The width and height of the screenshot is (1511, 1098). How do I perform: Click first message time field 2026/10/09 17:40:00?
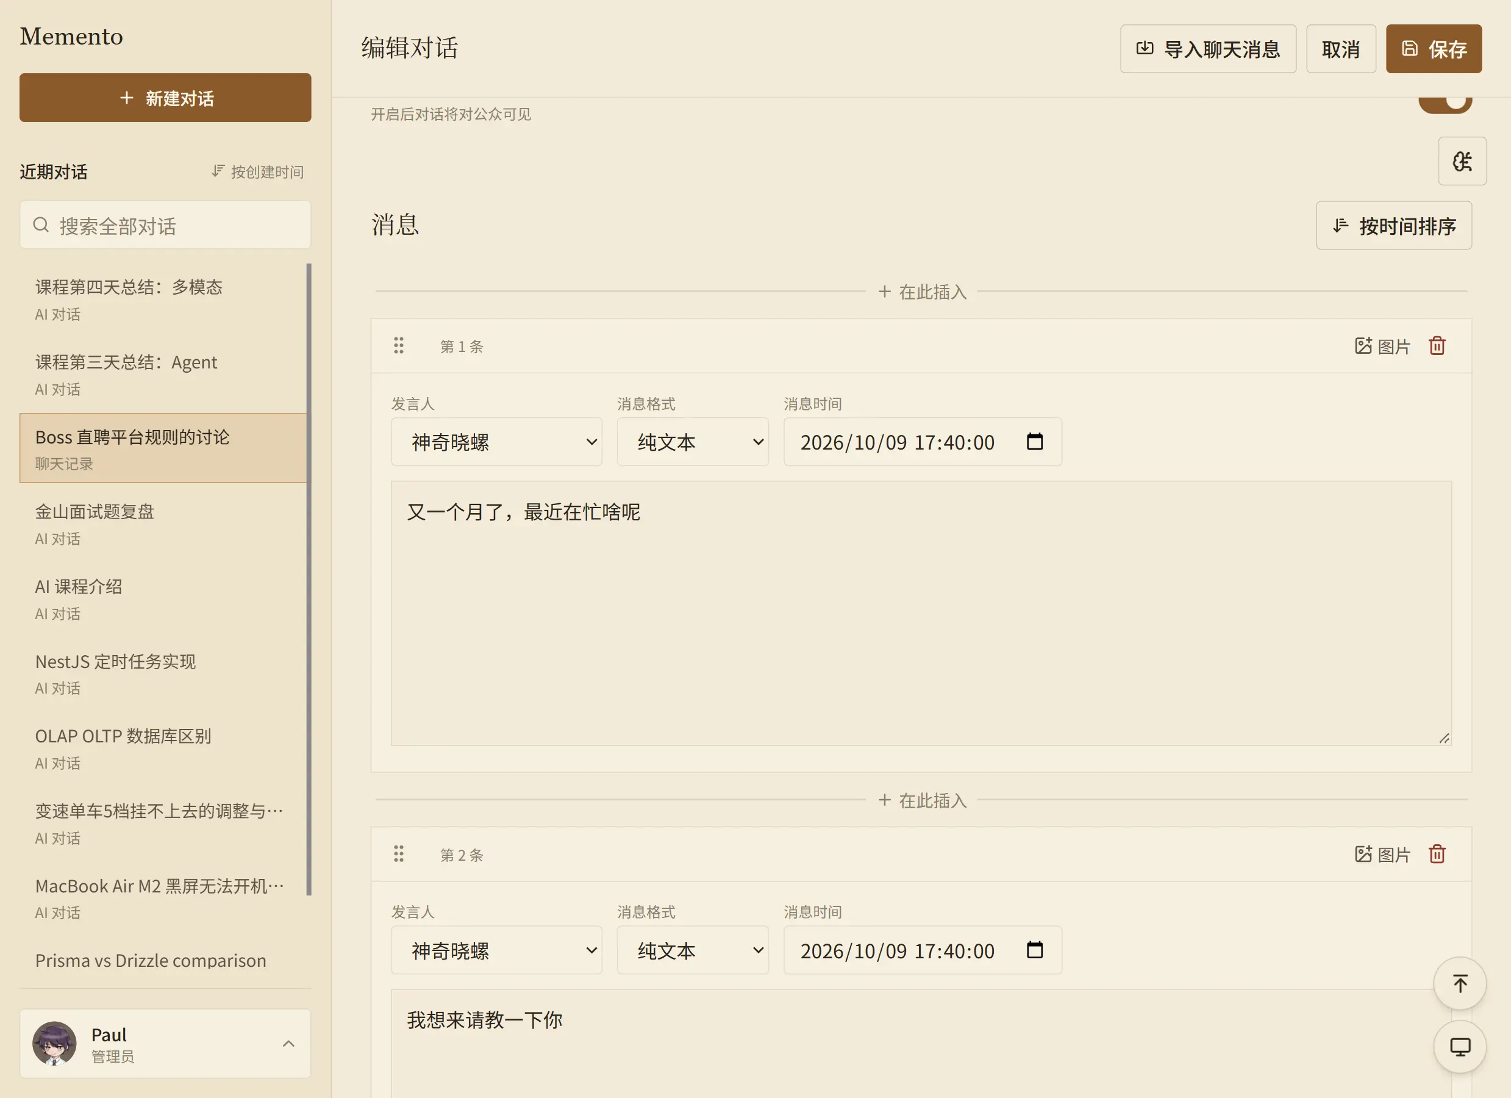(923, 441)
